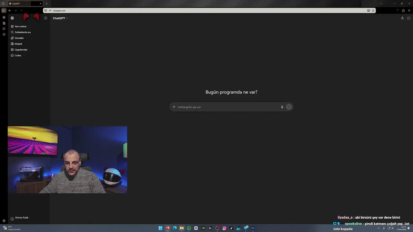The width and height of the screenshot is (413, 232).
Task: Show tracking protection shield info
Action: coord(45,11)
